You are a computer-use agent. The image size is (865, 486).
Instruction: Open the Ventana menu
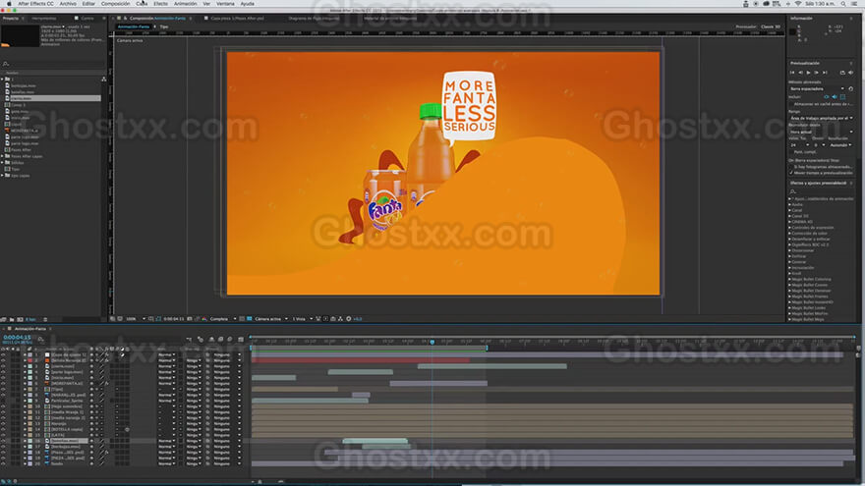tap(225, 3)
